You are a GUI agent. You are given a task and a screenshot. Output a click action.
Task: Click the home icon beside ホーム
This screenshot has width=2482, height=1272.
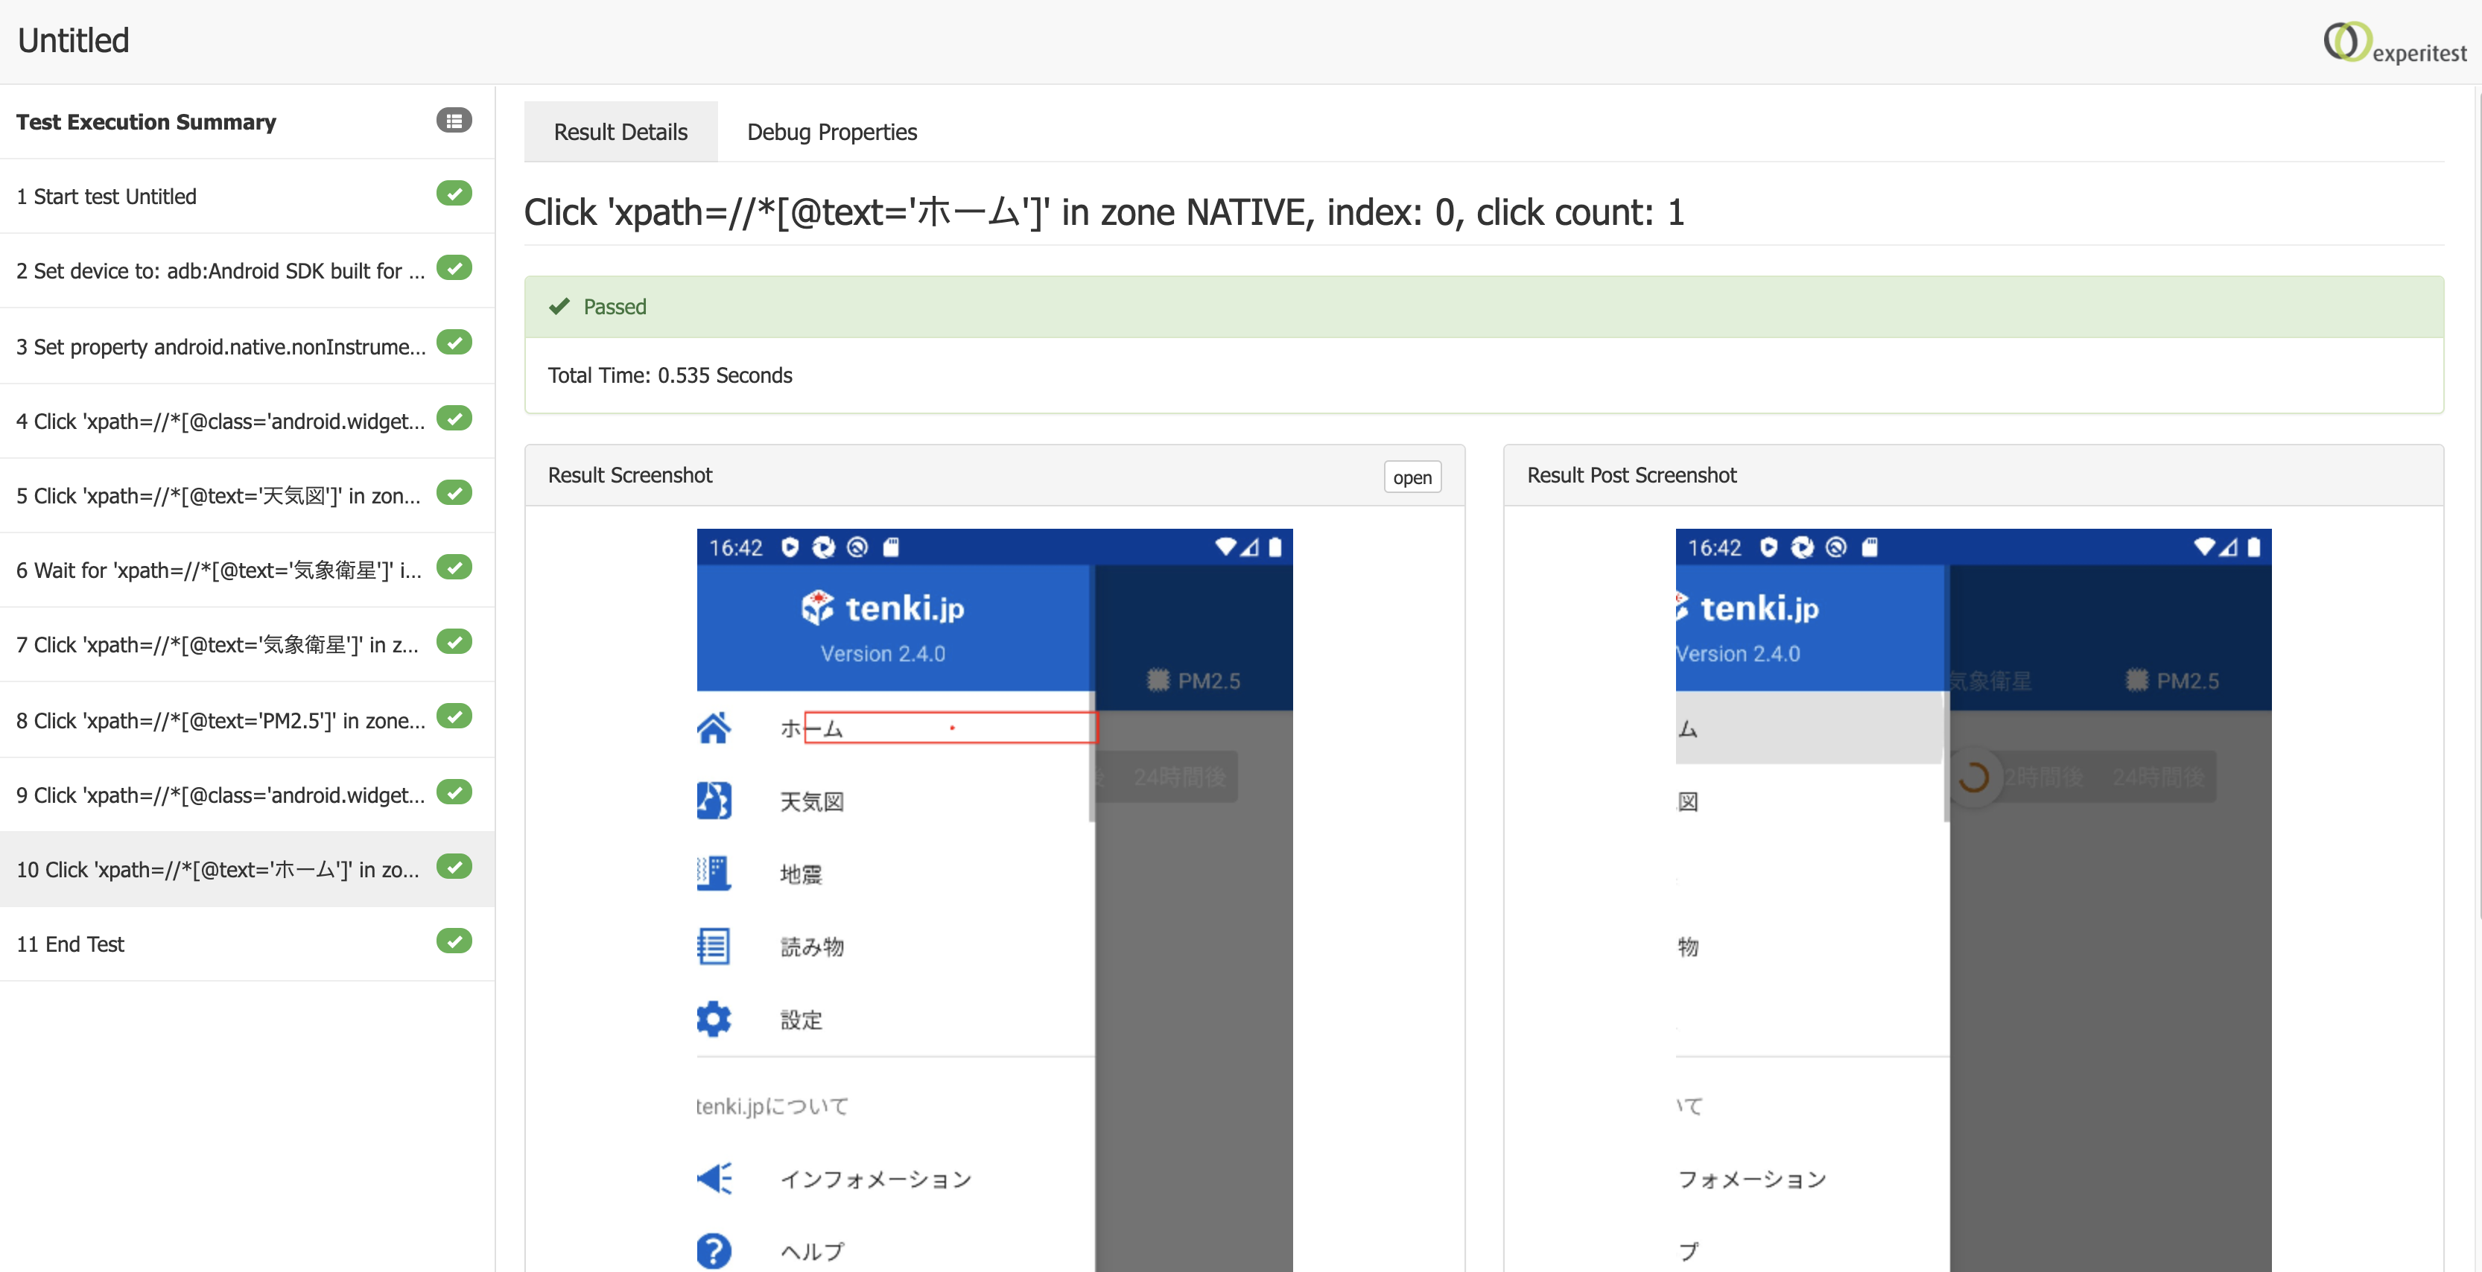pyautogui.click(x=714, y=728)
